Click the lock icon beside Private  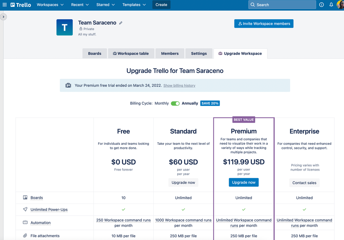(81, 29)
